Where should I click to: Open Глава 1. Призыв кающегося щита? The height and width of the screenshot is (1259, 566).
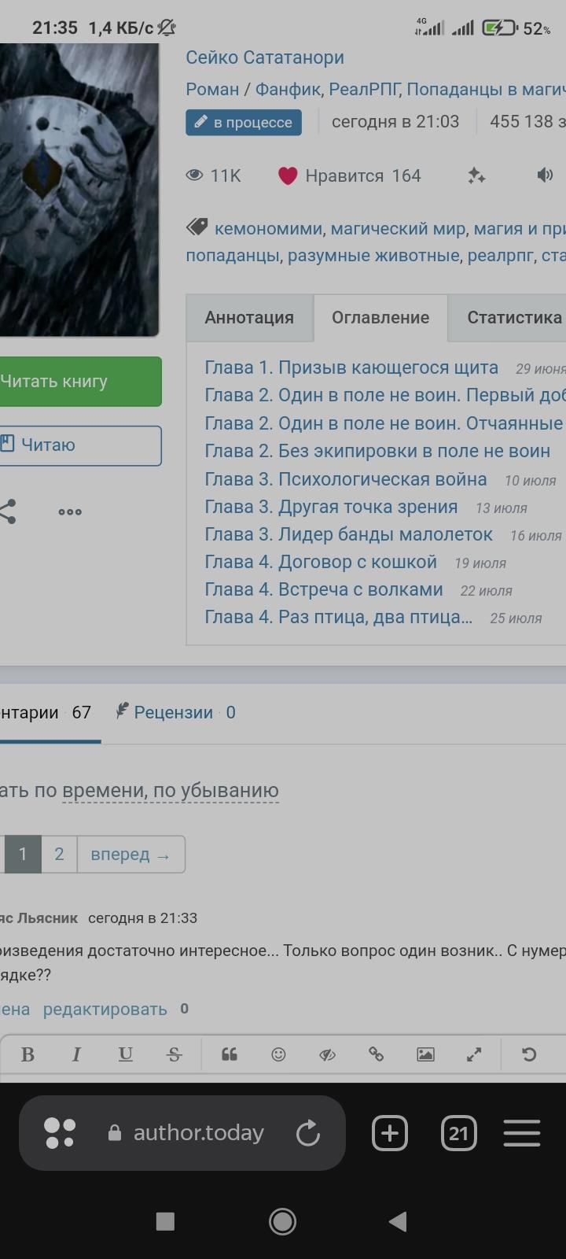(351, 367)
